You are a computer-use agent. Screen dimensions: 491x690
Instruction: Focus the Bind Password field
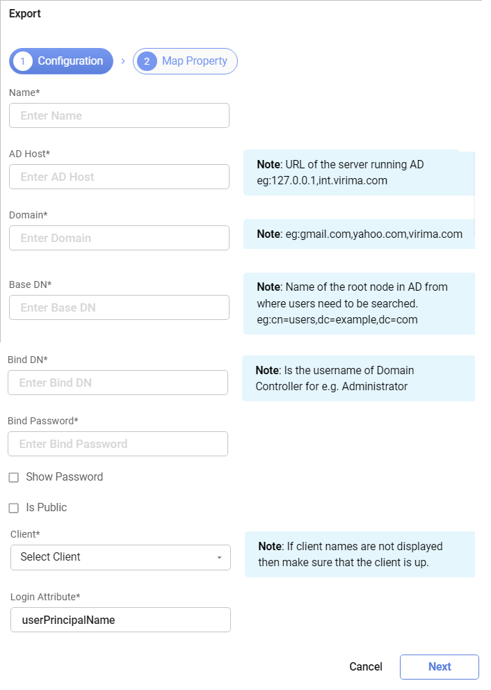click(x=118, y=444)
